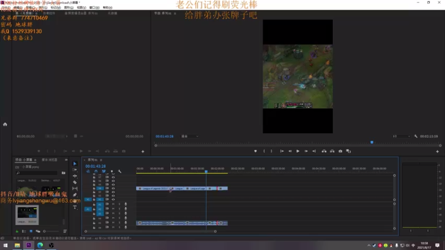Toggle V5 track output eye
This screenshot has height=250, width=445.
pyautogui.click(x=113, y=184)
